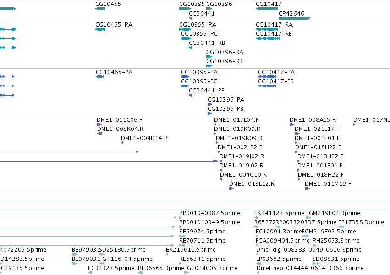Select the DME1-021L17.F feature label

(317, 129)
